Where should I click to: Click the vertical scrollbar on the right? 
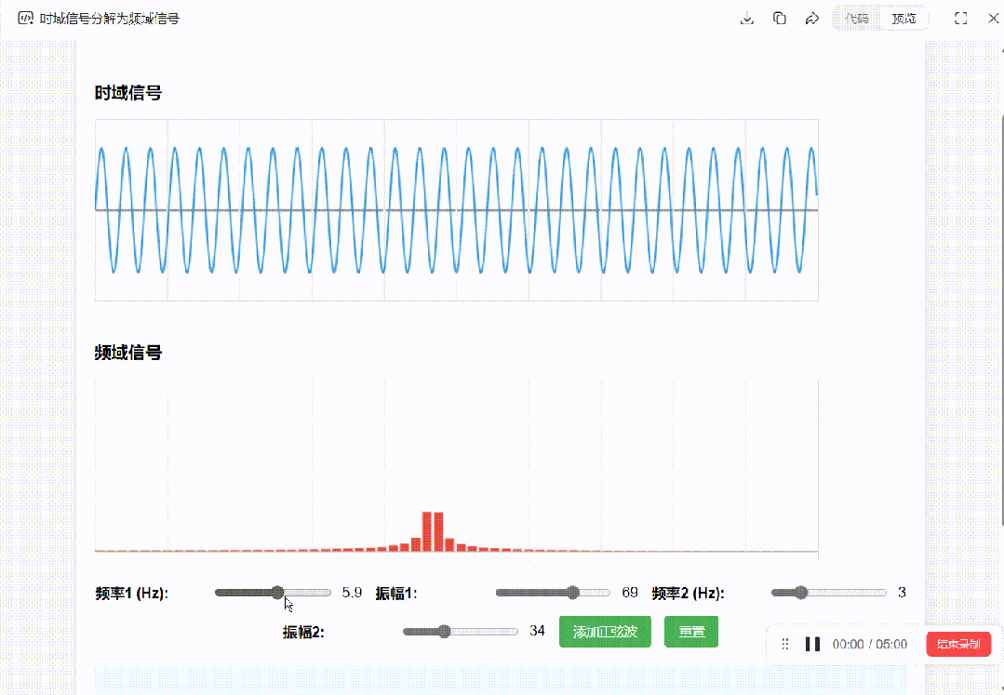(x=1000, y=279)
